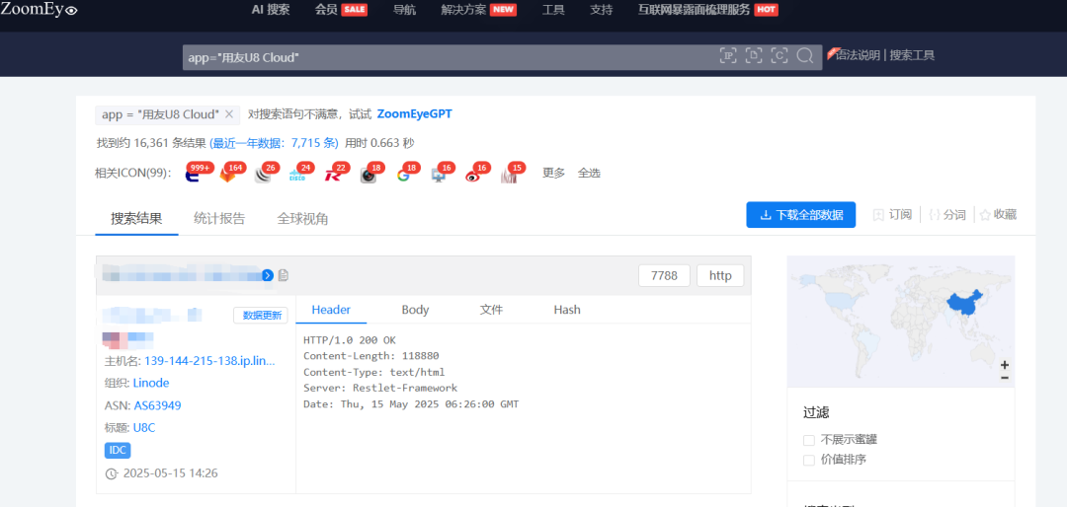Select the camera icon with 18 badge

[x=369, y=175]
